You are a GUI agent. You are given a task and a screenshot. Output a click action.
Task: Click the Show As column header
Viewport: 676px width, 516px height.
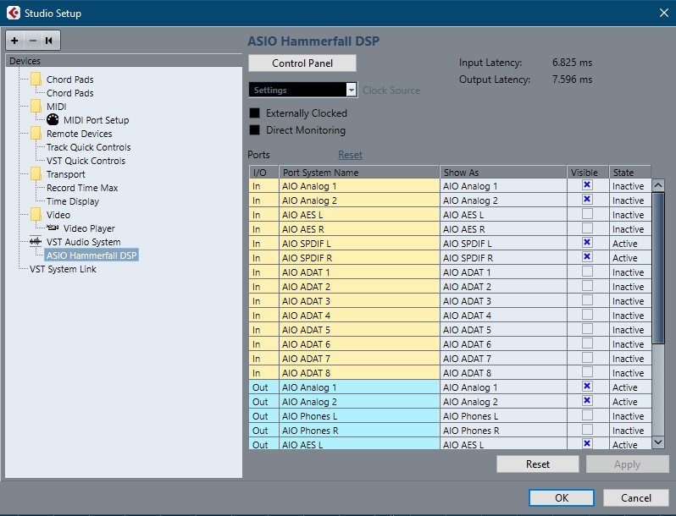pos(503,173)
